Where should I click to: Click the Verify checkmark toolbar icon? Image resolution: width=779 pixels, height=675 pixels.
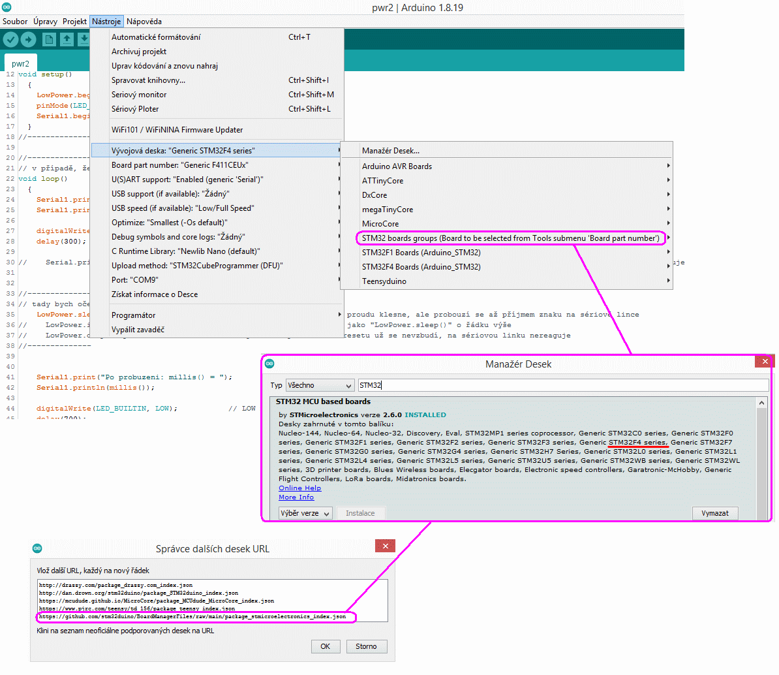pyautogui.click(x=10, y=40)
